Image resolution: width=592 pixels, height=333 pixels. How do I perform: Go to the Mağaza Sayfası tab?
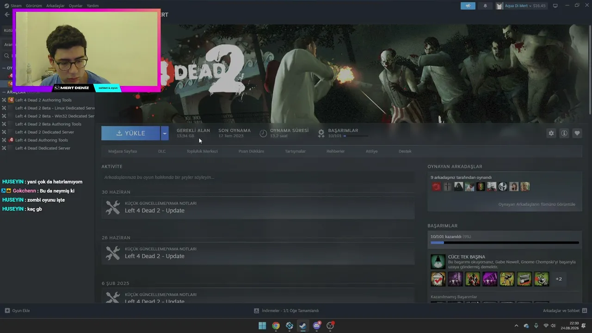123,151
